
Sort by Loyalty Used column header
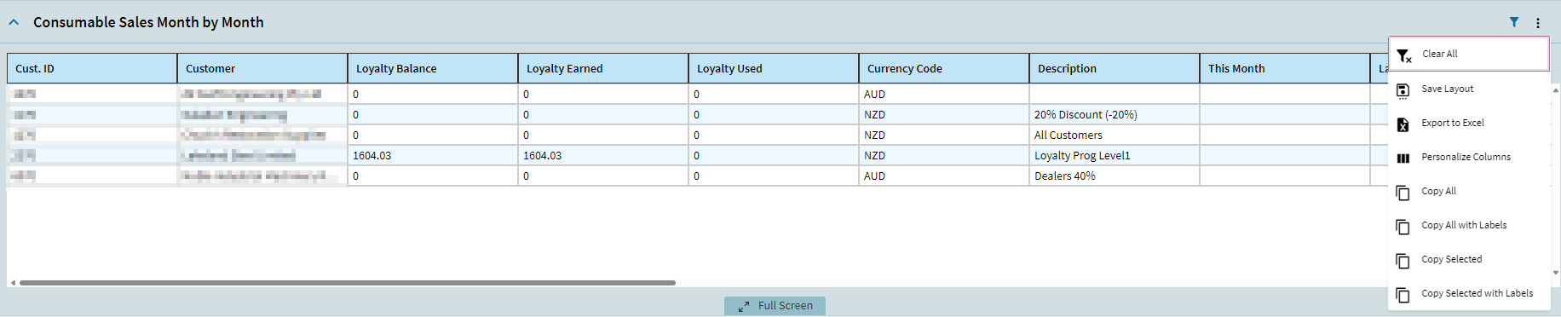tap(774, 68)
